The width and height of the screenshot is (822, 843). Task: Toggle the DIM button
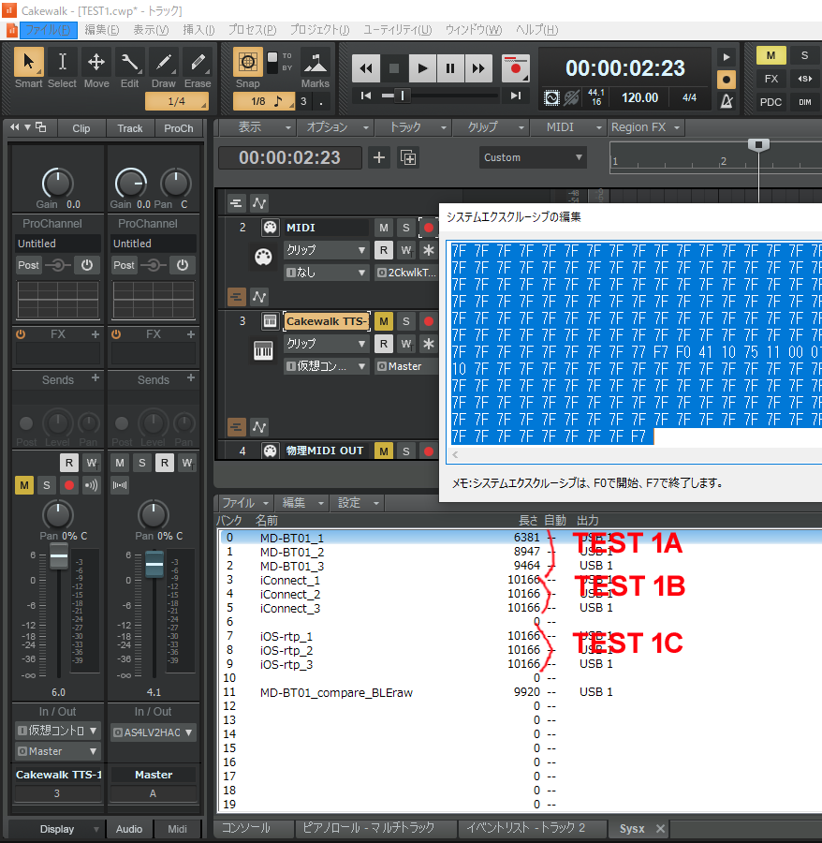point(804,102)
